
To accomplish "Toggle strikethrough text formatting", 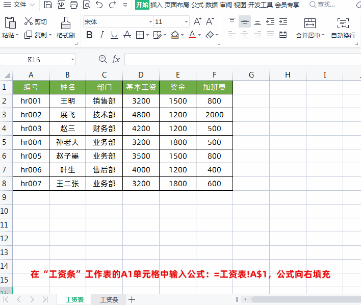I will click(x=127, y=35).
